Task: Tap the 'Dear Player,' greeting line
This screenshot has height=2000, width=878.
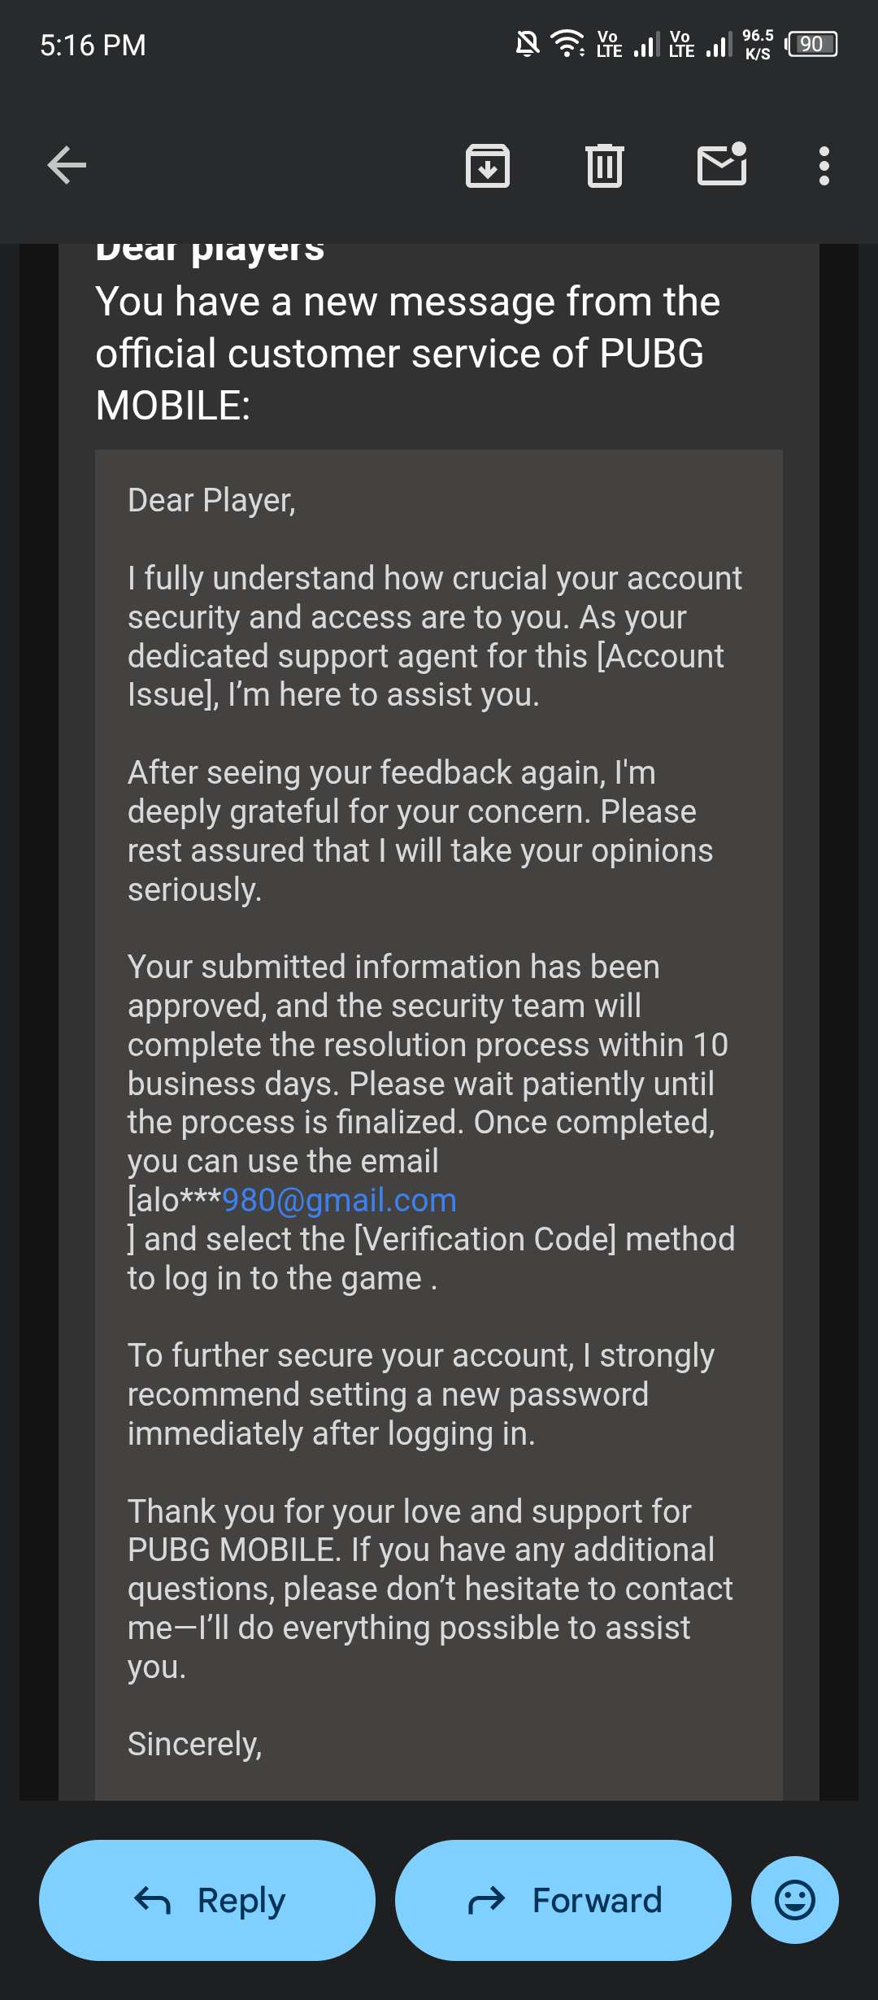Action: (211, 501)
